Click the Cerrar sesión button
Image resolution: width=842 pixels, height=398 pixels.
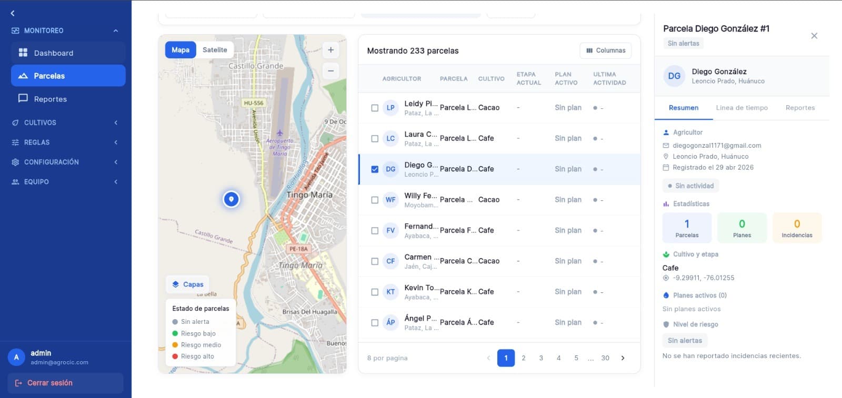click(65, 383)
